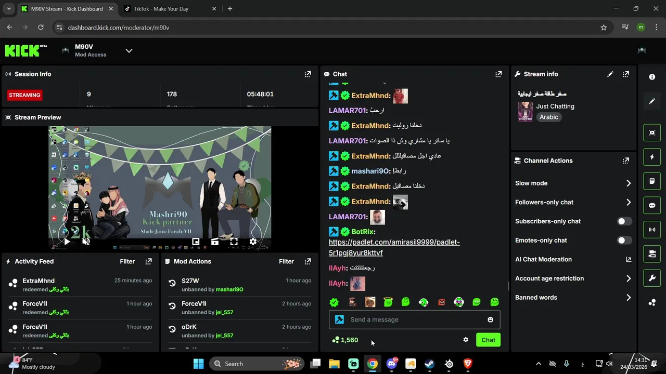Toggle Emotes-only chat switch
The width and height of the screenshot is (666, 374).
tap(624, 241)
